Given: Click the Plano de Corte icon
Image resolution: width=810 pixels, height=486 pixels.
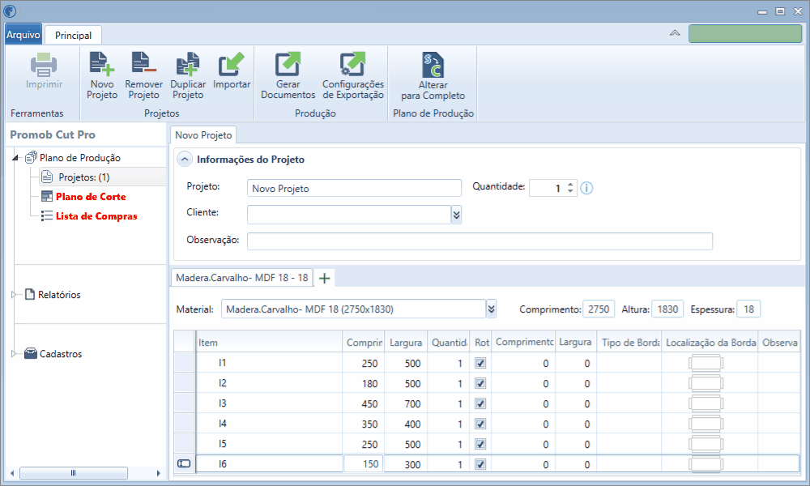Looking at the screenshot, I should click(x=47, y=196).
